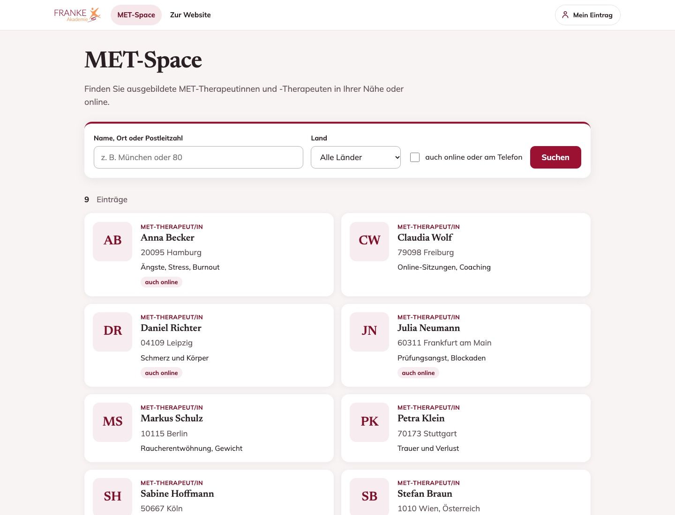Open Markus Schulz's name link
Viewport: 675px width, 515px height.
[x=172, y=419]
